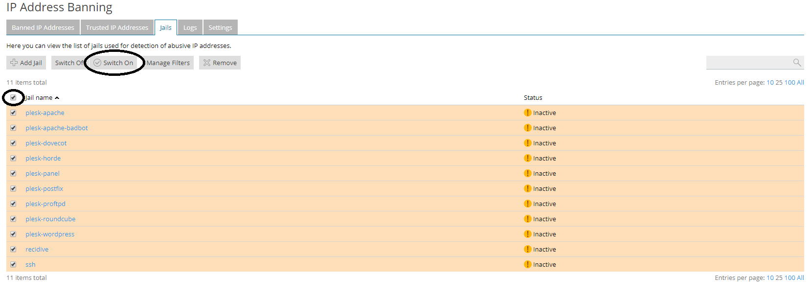Click the Add Jail button

pyautogui.click(x=26, y=63)
